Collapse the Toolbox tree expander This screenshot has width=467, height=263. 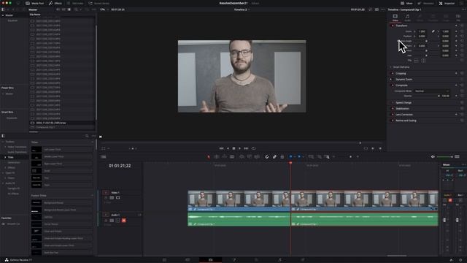click(x=3, y=142)
